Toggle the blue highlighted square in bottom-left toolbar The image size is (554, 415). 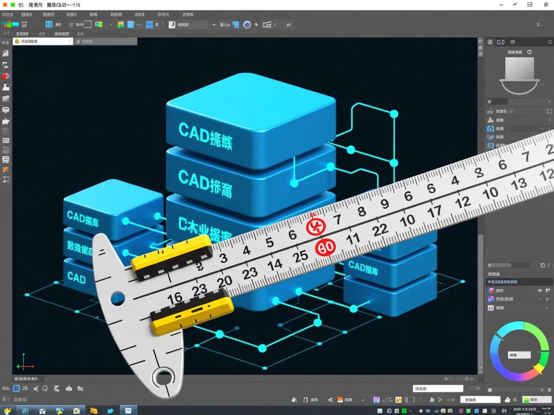tap(17, 388)
